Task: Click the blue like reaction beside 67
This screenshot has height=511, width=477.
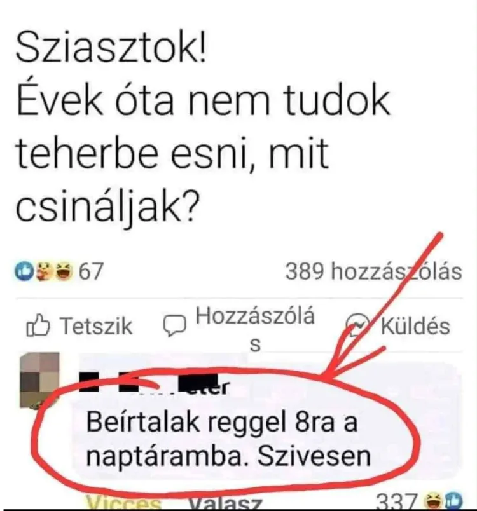Action: click(x=24, y=272)
